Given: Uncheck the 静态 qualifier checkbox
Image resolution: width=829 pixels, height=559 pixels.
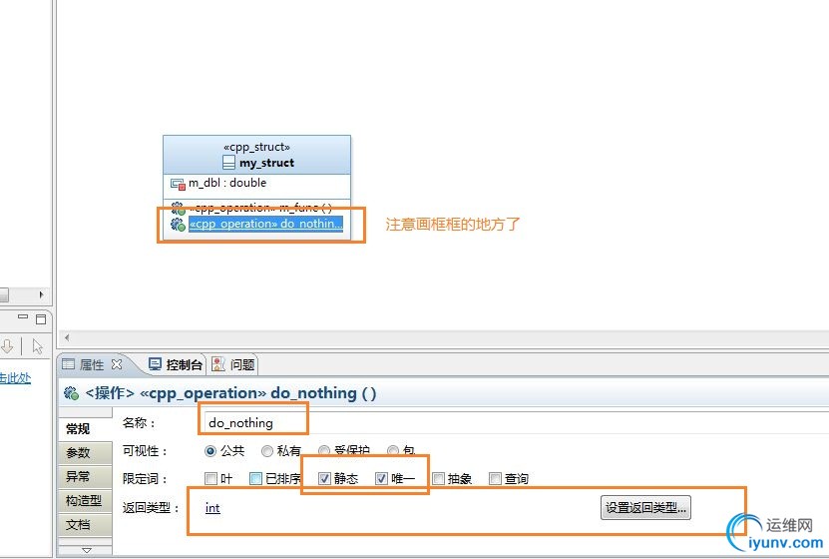Looking at the screenshot, I should pyautogui.click(x=324, y=478).
